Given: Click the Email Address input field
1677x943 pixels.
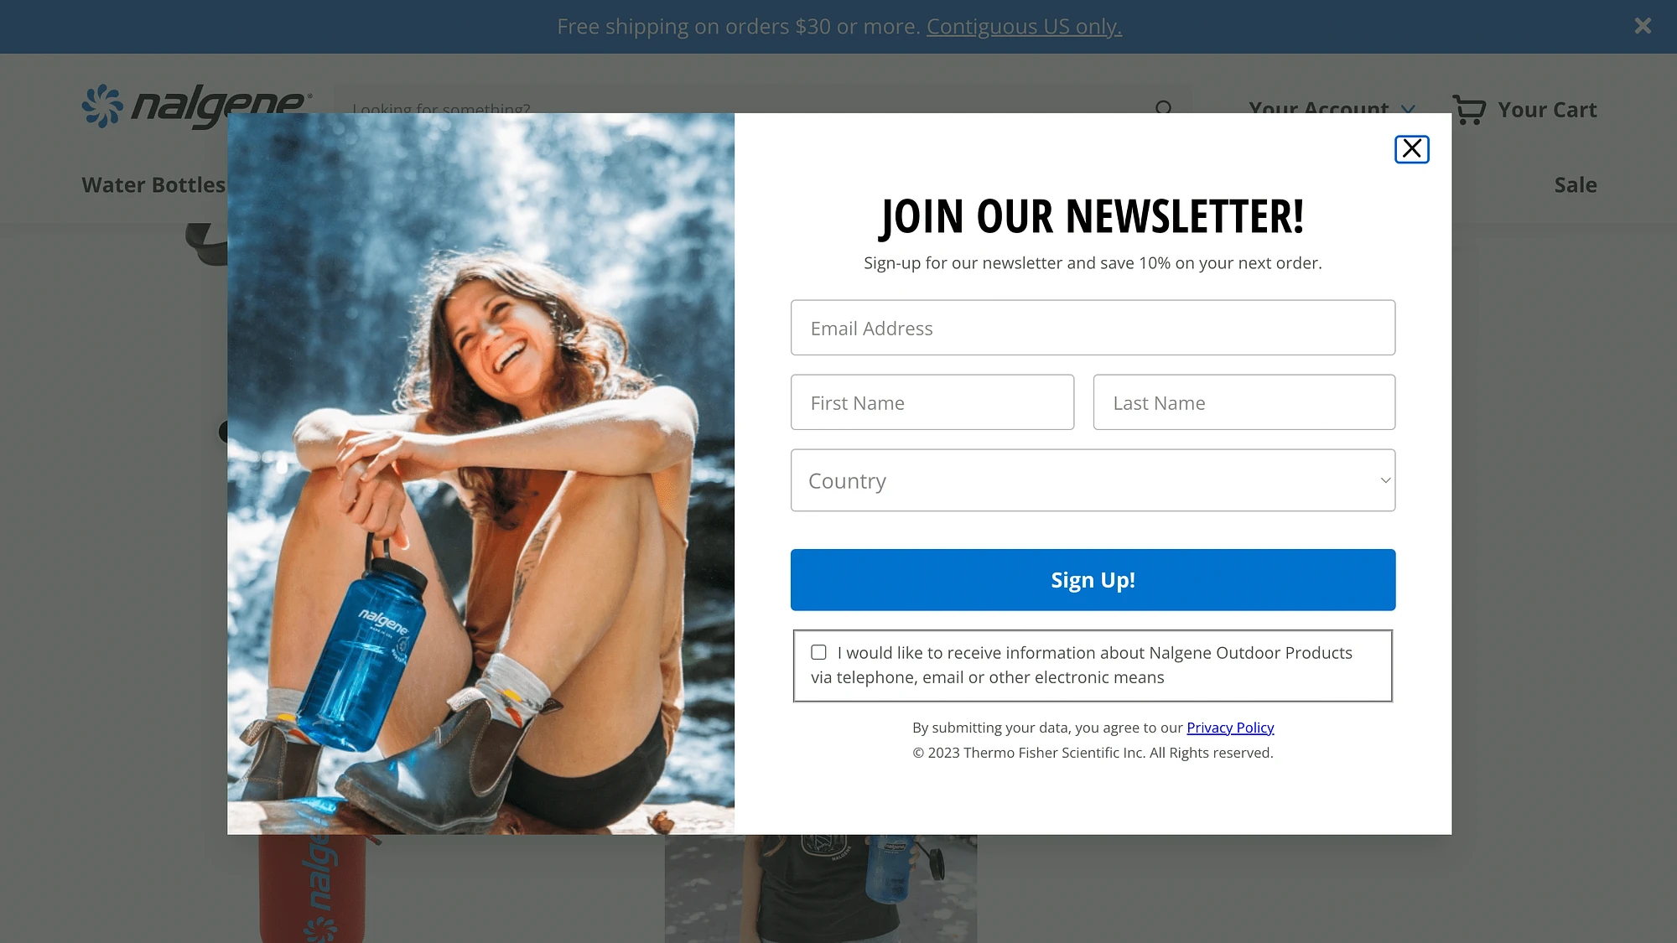Looking at the screenshot, I should click(x=1093, y=328).
